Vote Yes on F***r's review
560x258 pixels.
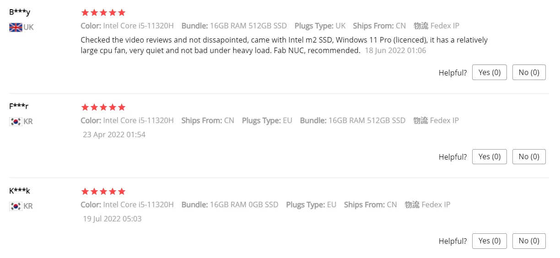(x=489, y=156)
